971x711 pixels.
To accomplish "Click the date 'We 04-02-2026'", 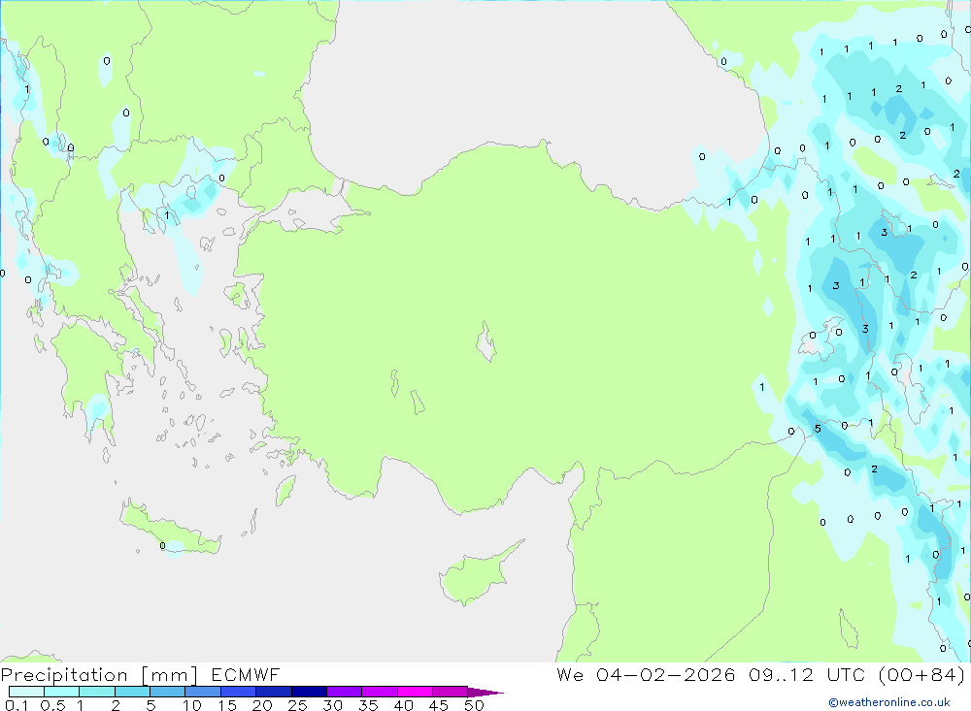I will 646,674.
